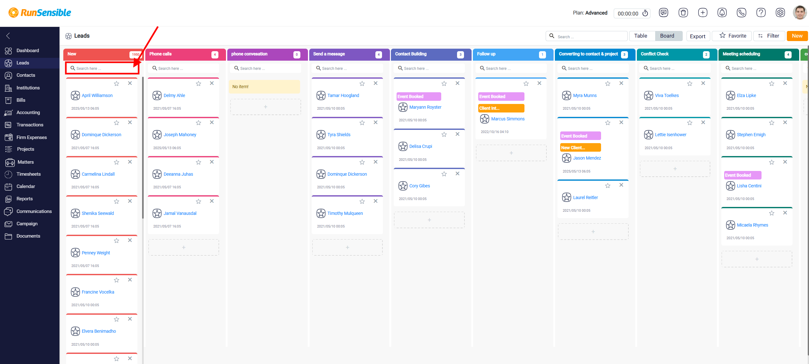Star the April Williamson lead card

116,83
